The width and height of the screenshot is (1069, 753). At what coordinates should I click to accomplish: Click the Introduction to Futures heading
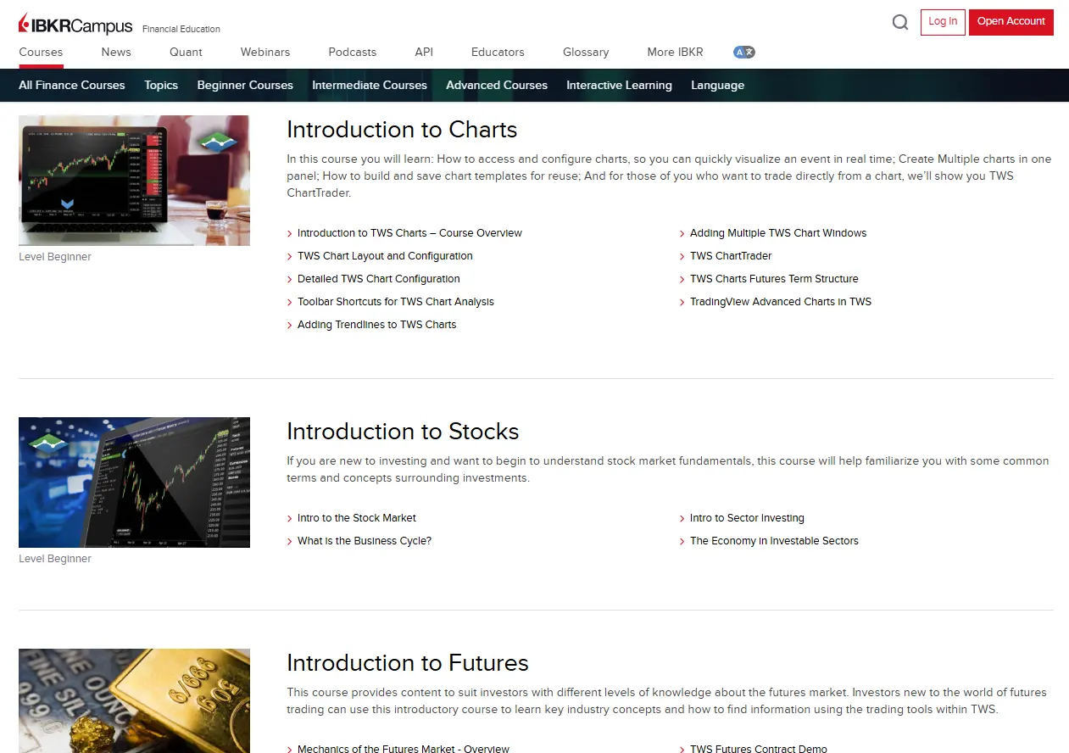[x=408, y=663]
